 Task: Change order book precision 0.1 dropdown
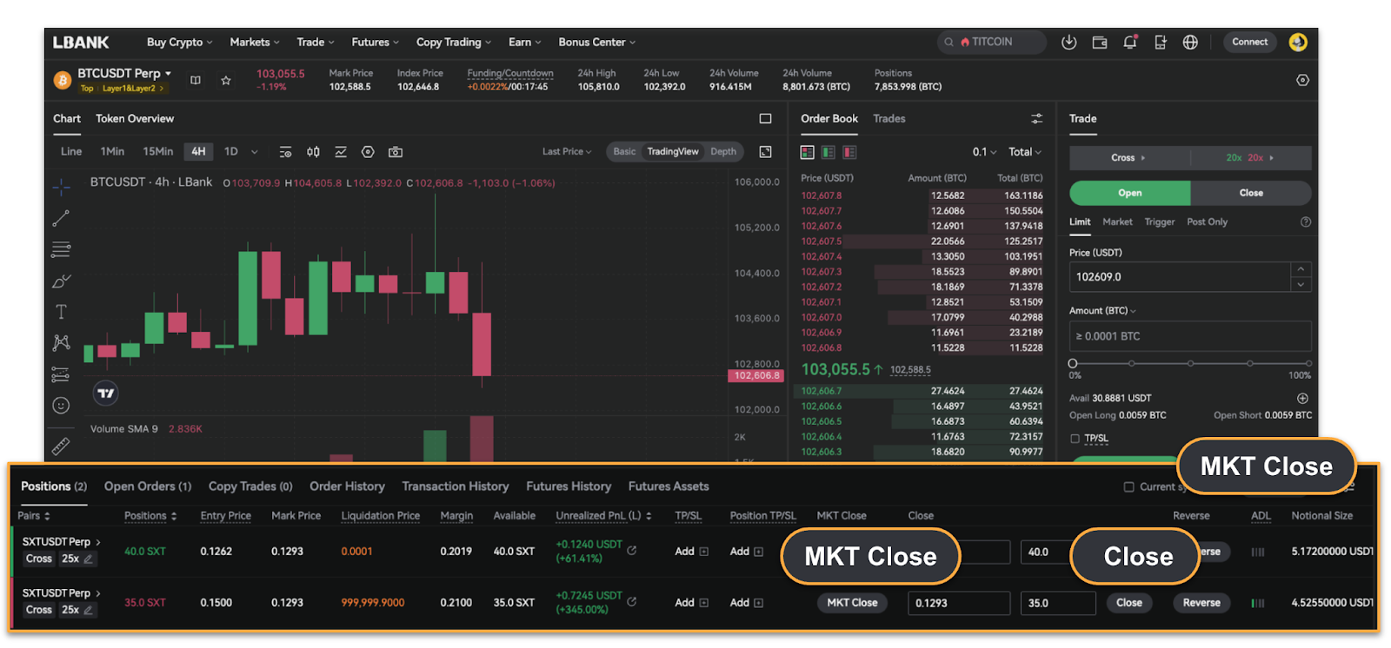[x=984, y=152]
